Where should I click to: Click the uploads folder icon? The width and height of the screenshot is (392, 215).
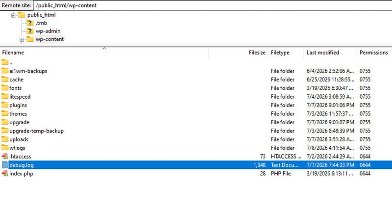pyautogui.click(x=5, y=139)
